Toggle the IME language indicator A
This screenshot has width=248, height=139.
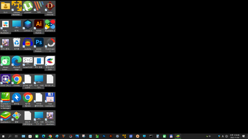tap(223, 136)
